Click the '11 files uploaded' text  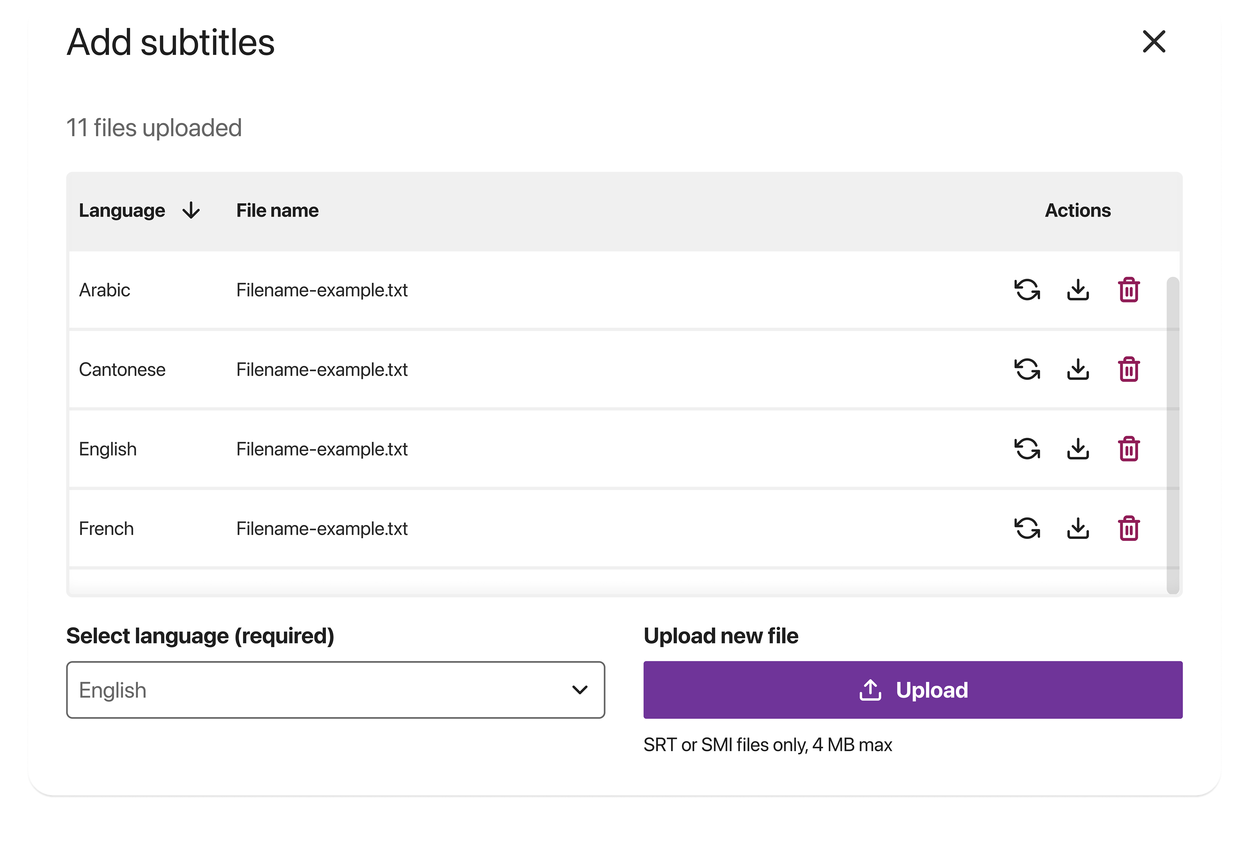point(154,128)
